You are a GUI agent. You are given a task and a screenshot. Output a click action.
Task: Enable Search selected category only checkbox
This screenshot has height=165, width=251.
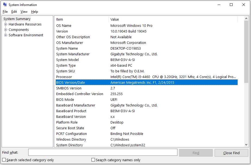(4, 160)
